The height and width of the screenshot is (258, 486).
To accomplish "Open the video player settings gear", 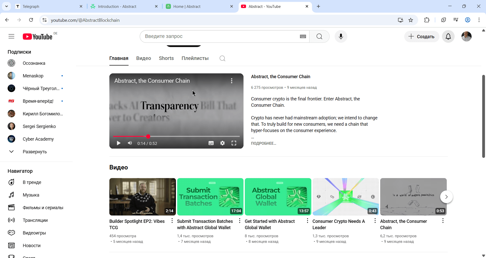I will [x=222, y=143].
